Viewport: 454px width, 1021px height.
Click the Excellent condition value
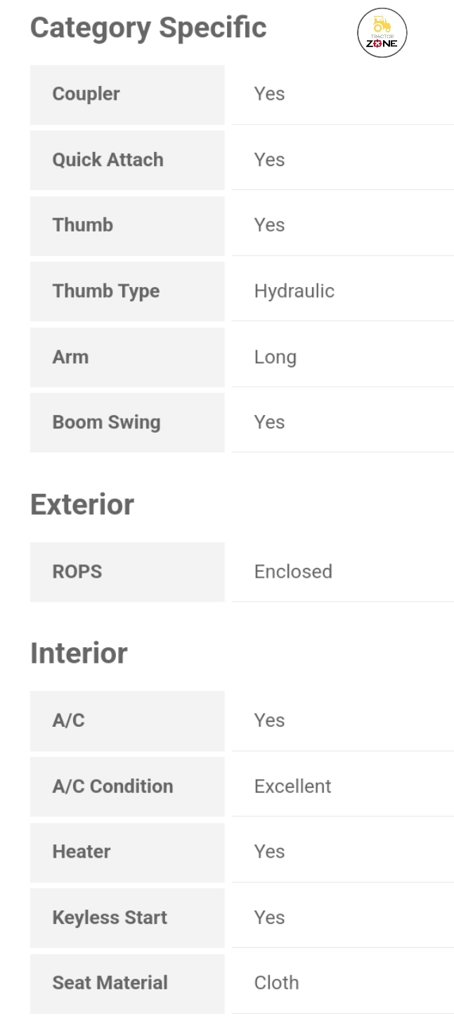[x=292, y=786]
